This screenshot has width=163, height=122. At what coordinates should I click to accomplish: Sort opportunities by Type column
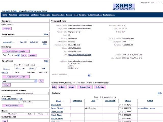[x=23, y=42]
